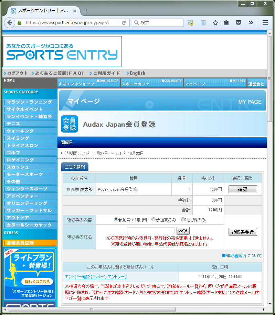275x315 pixels.
Task: Click the green padlock site security icon
Action: (x=19, y=23)
